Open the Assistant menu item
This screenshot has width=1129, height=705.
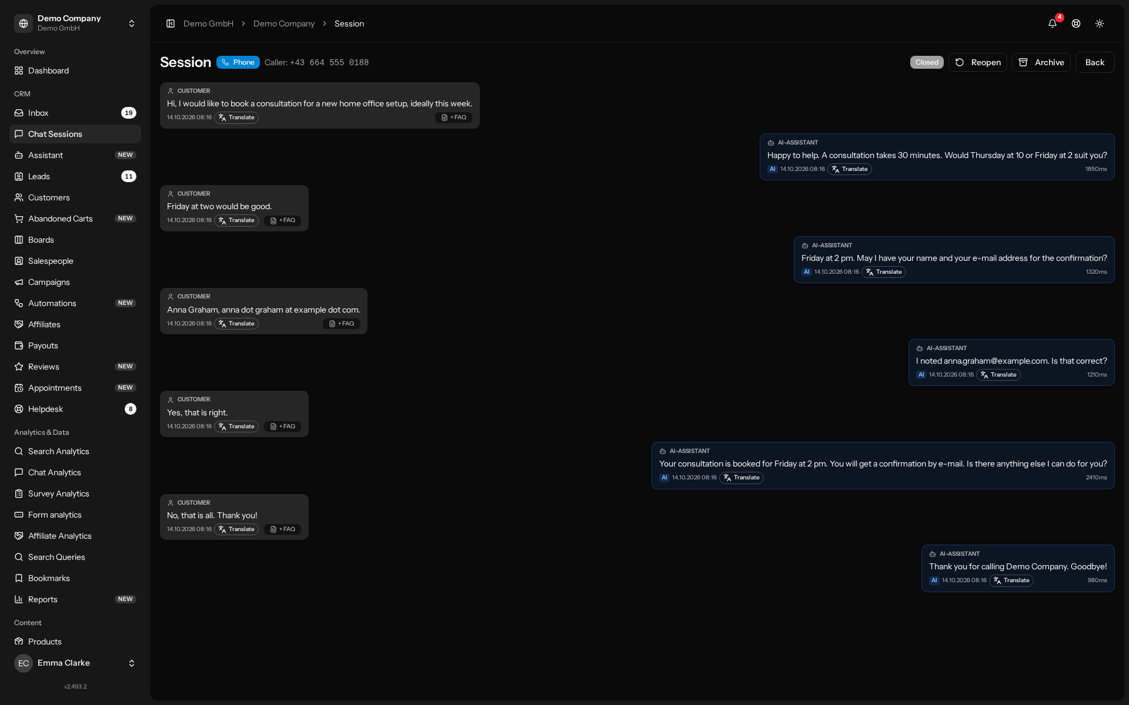click(75, 155)
